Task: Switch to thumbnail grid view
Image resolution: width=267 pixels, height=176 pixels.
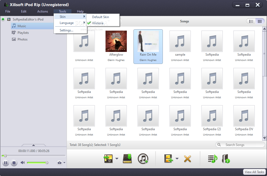Action: [260, 22]
